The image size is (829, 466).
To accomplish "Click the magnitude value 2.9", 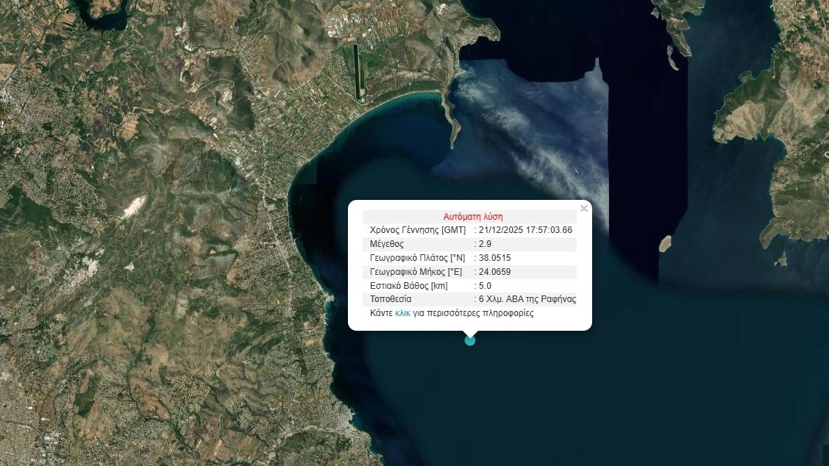I will [x=485, y=244].
